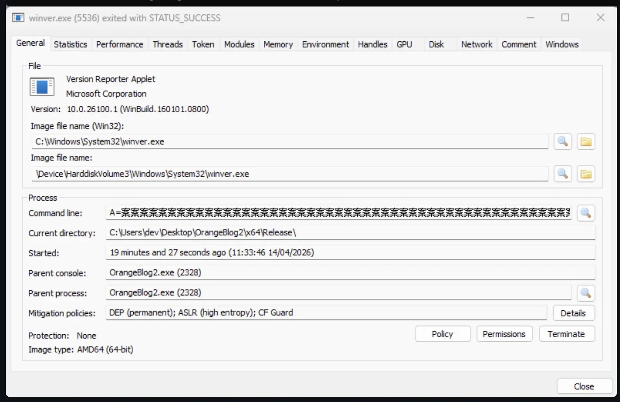View full command line with magnifier icon
This screenshot has height=402, width=620.
click(x=586, y=213)
